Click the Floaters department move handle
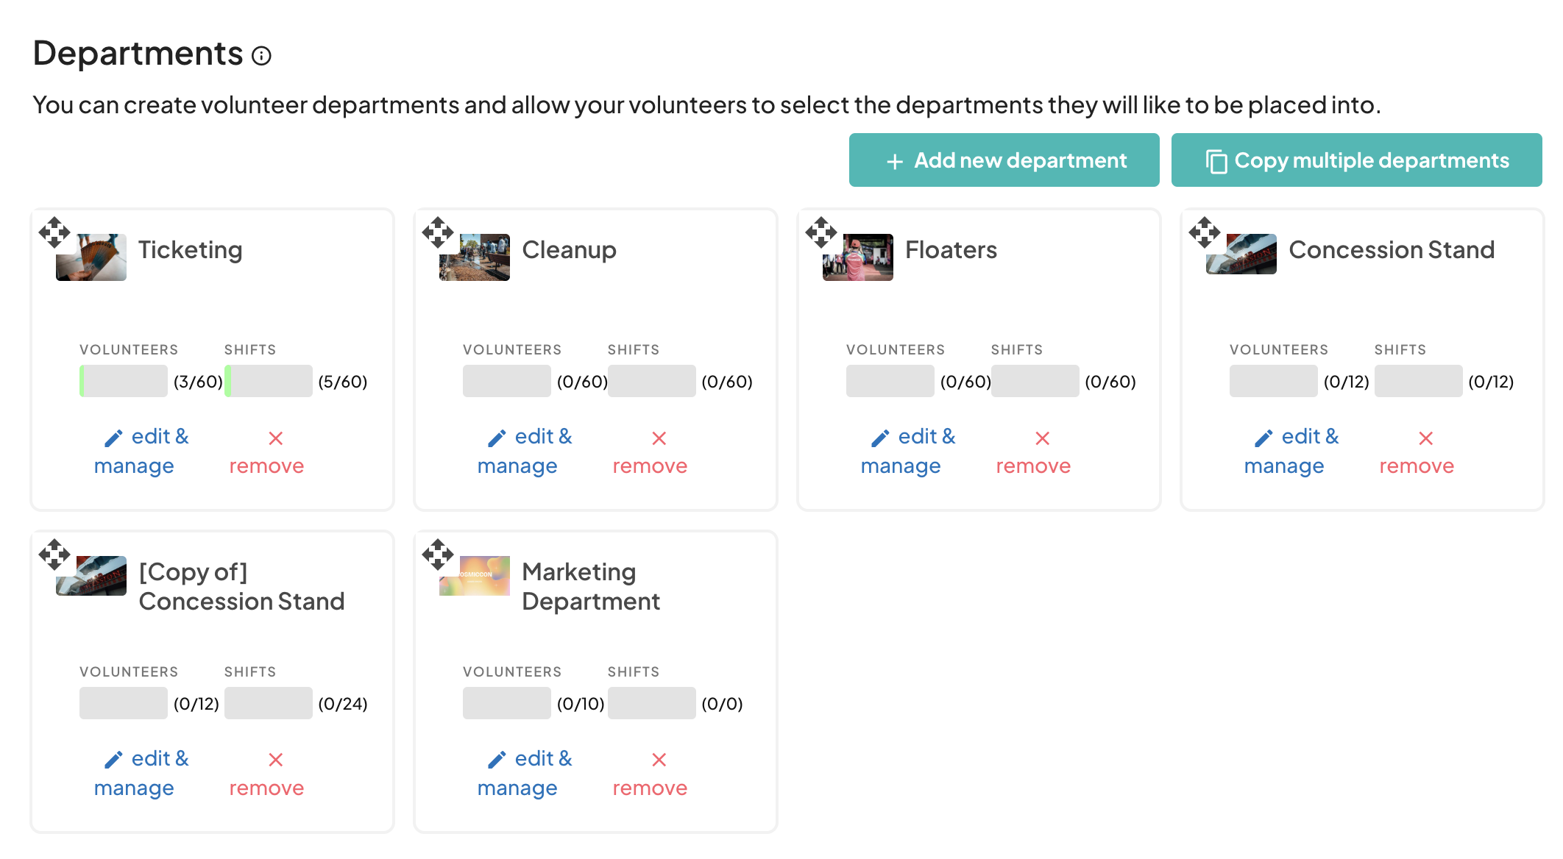 [821, 232]
